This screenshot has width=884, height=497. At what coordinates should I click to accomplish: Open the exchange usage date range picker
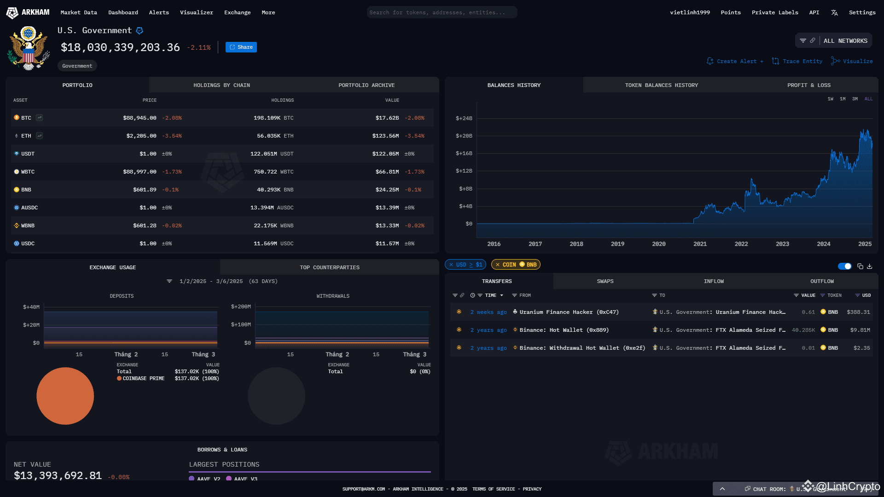click(228, 281)
